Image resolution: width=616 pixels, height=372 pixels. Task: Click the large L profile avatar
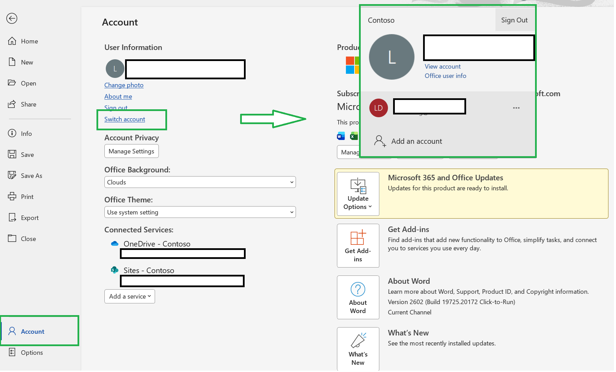pyautogui.click(x=392, y=57)
